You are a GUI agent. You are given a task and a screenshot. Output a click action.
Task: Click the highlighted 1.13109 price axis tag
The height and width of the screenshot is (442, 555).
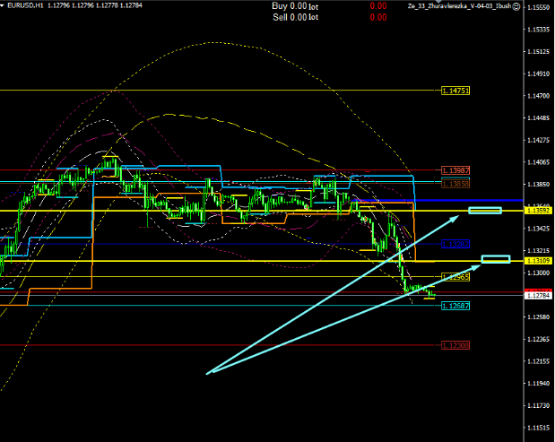[539, 261]
